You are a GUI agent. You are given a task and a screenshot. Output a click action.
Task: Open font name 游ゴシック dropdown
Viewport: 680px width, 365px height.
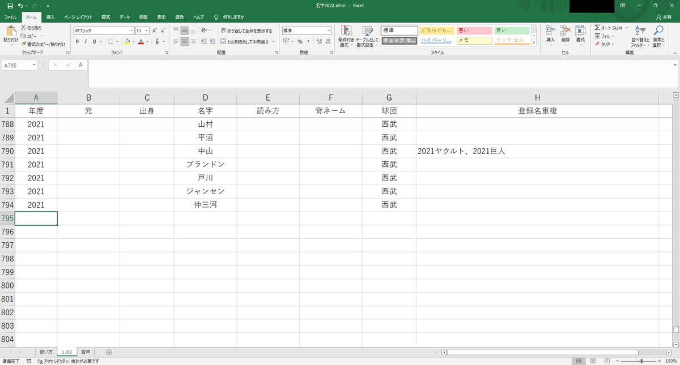(132, 31)
